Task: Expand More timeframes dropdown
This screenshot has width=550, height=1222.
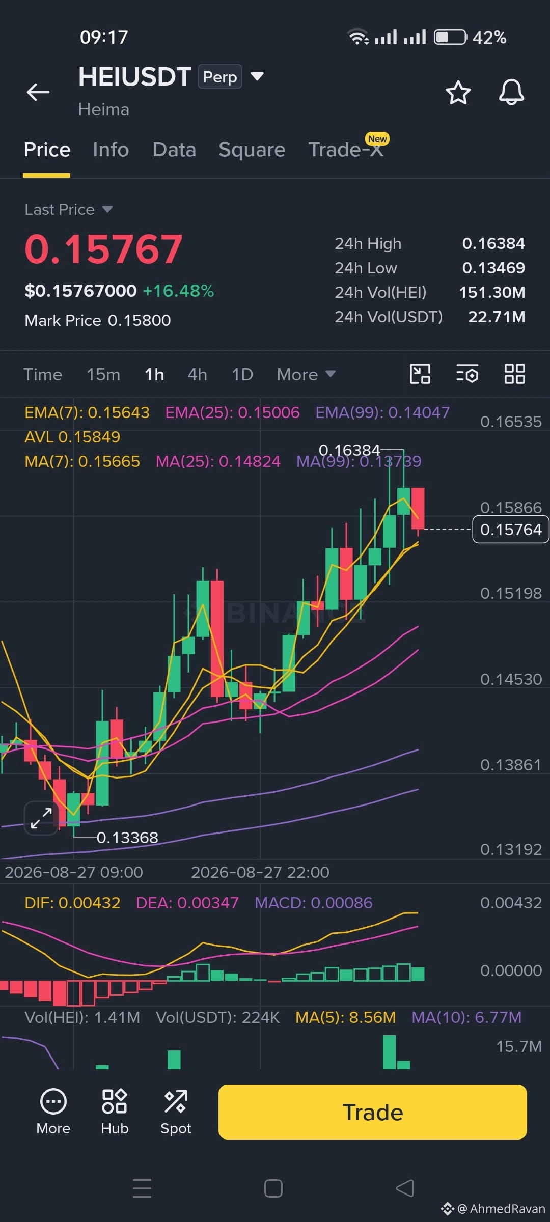Action: (x=306, y=374)
